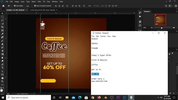Close the Untitled-1 document tab
Image resolution: width=178 pixels, height=100 pixels.
coord(27,10)
